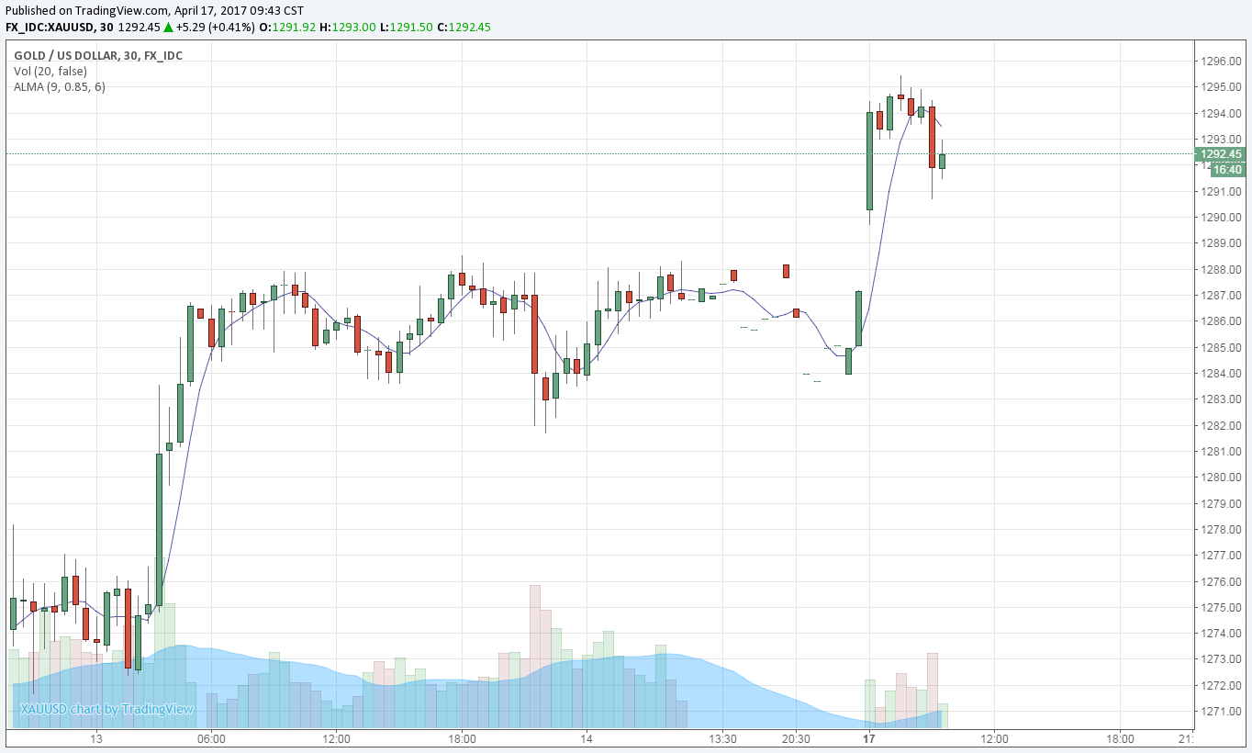Click the 1283.00 price axis label
The width and height of the screenshot is (1252, 753).
(x=1221, y=399)
